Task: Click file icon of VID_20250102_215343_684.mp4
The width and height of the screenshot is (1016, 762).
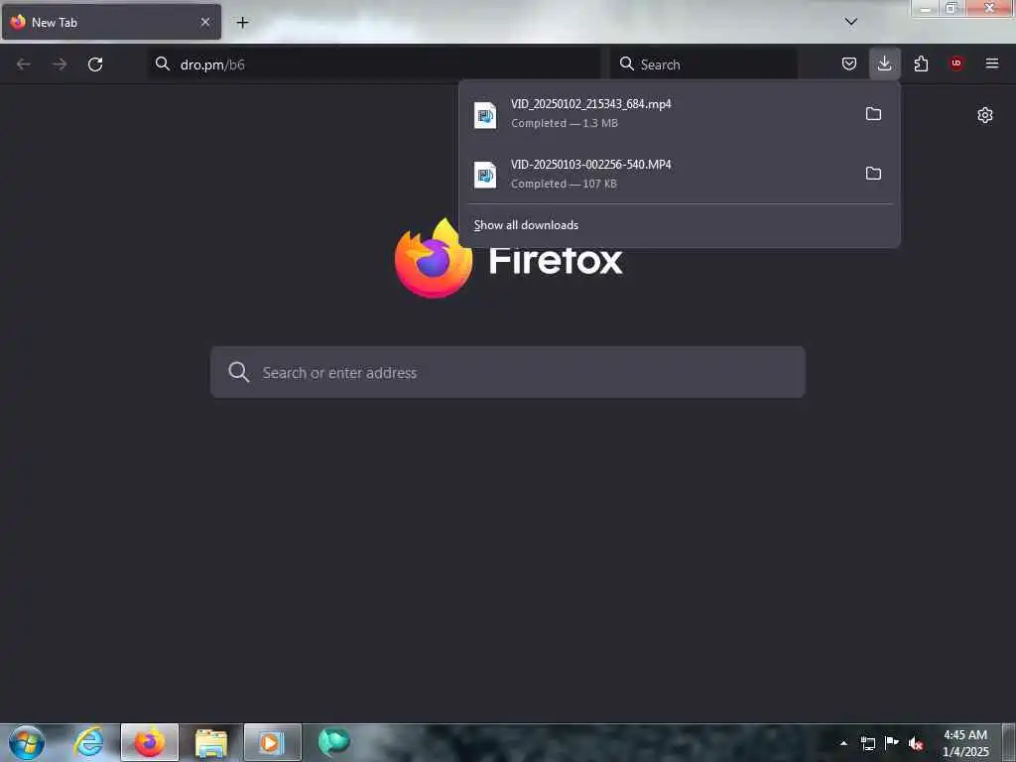Action: (x=484, y=115)
